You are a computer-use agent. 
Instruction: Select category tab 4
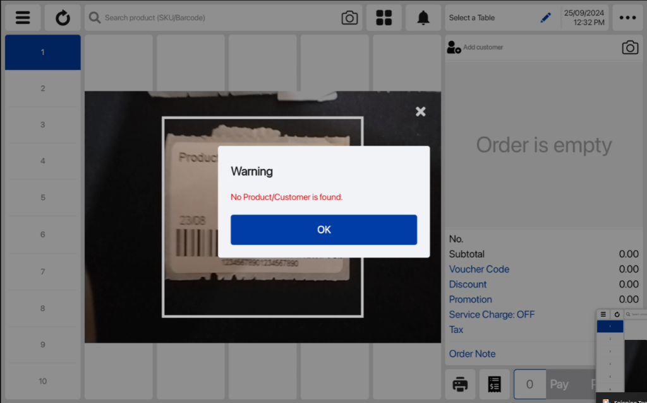click(x=43, y=161)
